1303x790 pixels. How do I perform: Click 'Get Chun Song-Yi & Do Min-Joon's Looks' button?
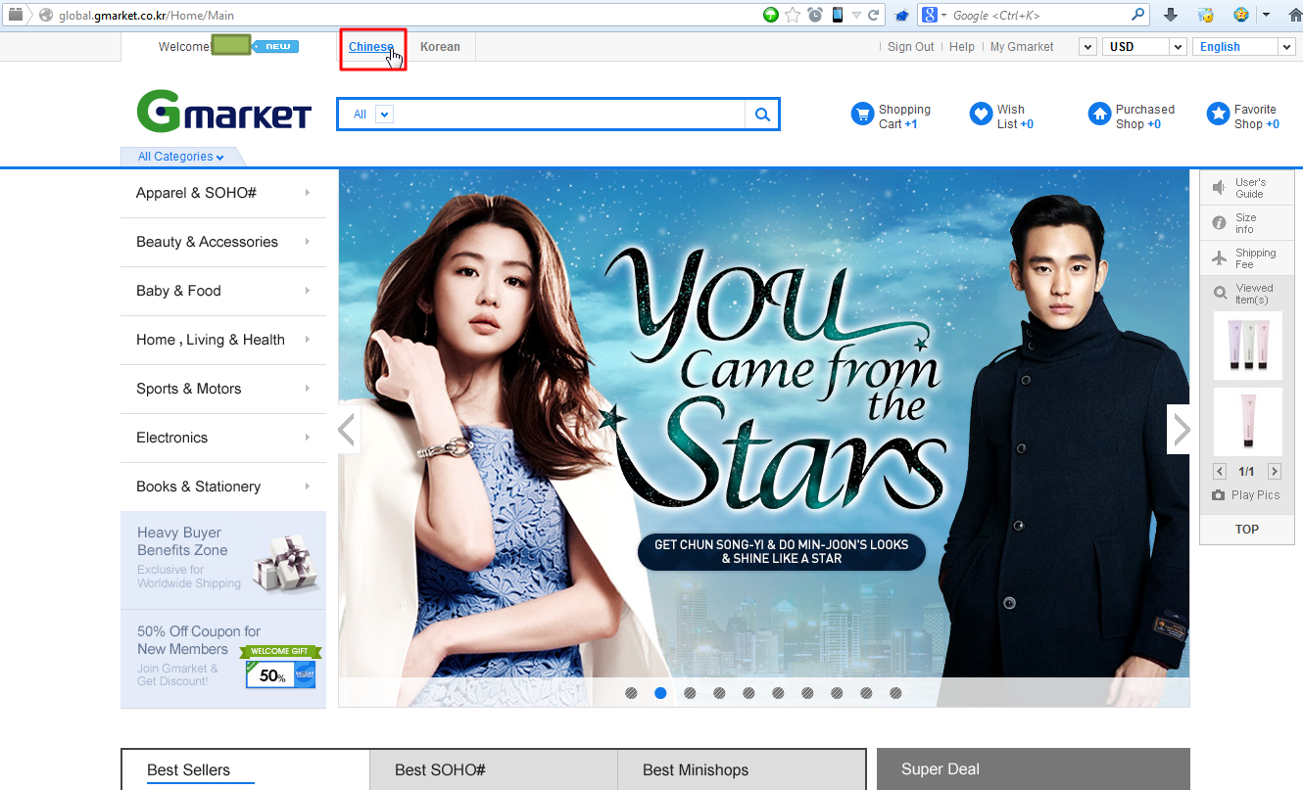[782, 552]
